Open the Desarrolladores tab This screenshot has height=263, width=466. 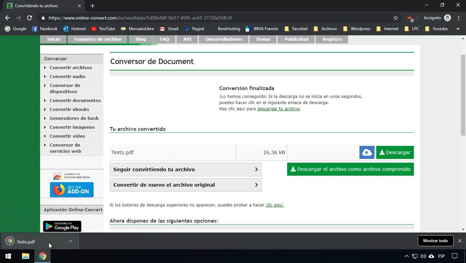pos(224,39)
